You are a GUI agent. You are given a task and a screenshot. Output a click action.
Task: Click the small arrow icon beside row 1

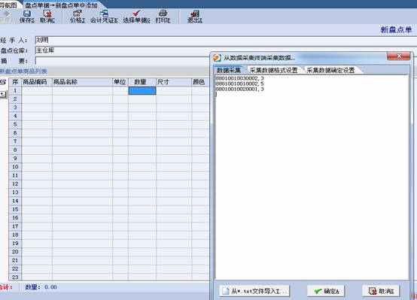[x=3, y=94]
